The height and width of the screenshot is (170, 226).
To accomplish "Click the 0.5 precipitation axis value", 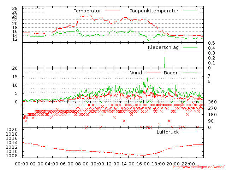I will pyautogui.click(x=212, y=43).
